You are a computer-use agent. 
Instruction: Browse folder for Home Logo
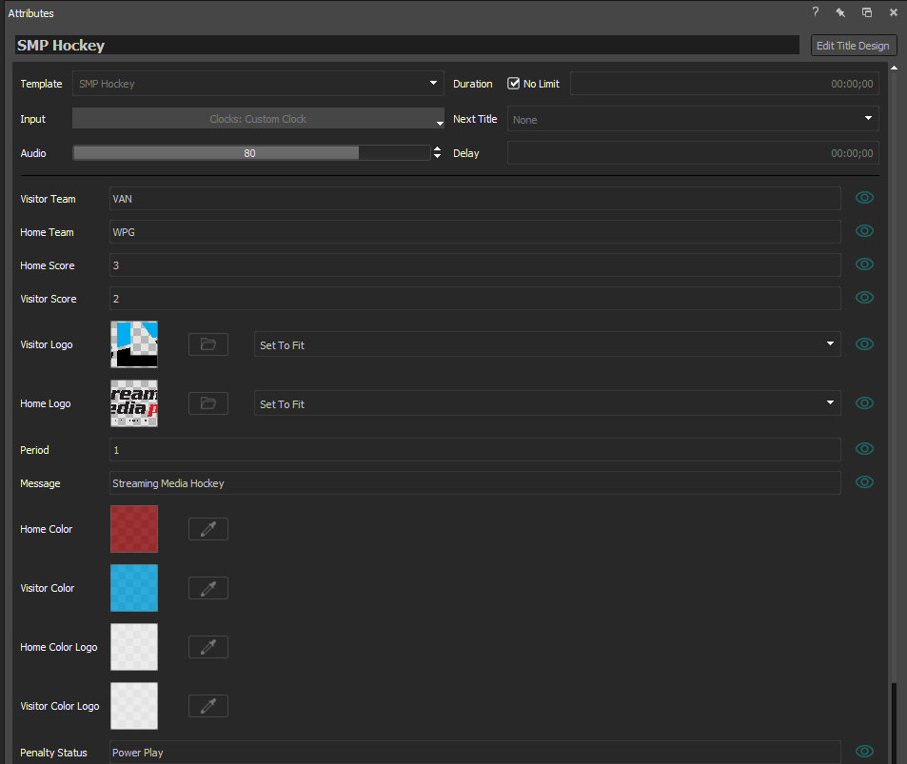(208, 403)
